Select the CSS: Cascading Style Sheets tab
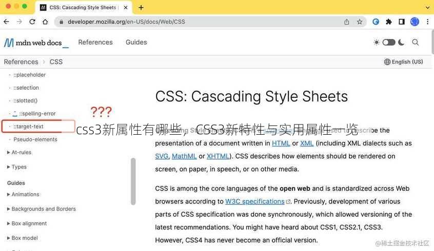 tap(83, 8)
